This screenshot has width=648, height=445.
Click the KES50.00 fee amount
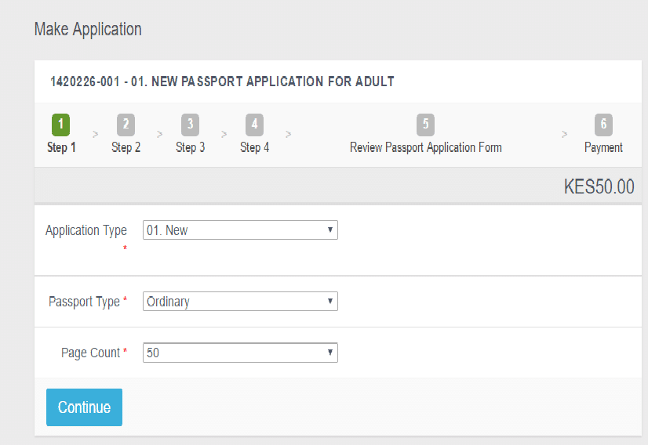[x=599, y=188]
